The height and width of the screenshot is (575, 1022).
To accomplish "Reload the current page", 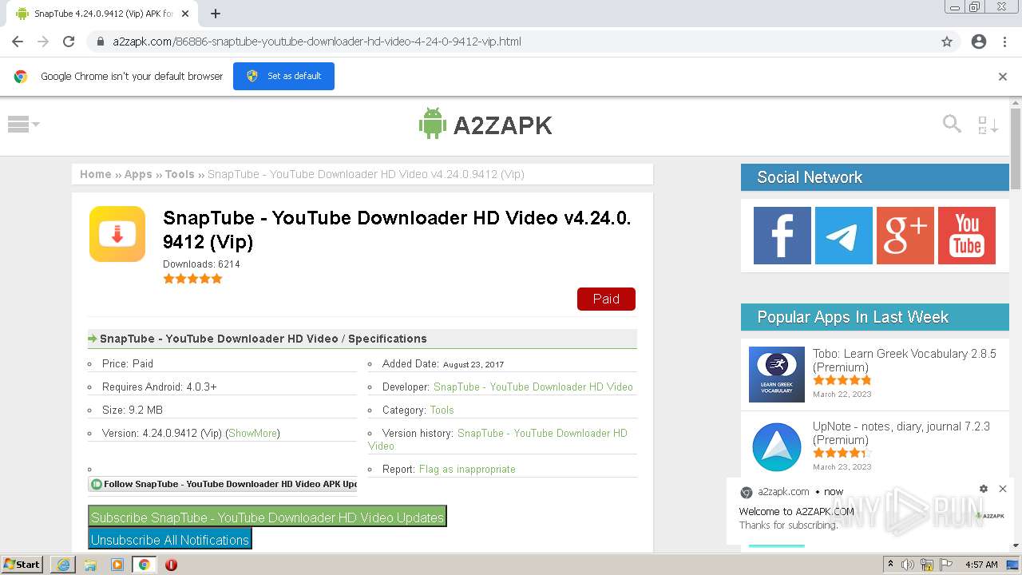I will pyautogui.click(x=69, y=42).
